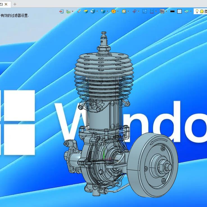207x207 pixels.
Task: Click the red crosshair rotate-center icon
Action: [x=134, y=11]
